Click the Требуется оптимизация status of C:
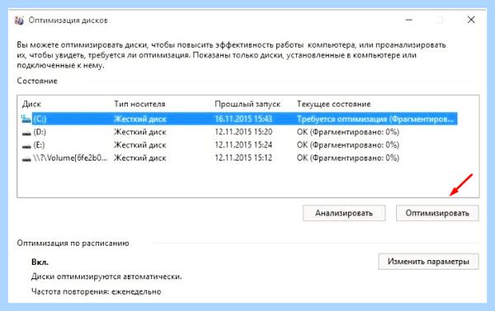The height and width of the screenshot is (311, 495). coord(375,119)
